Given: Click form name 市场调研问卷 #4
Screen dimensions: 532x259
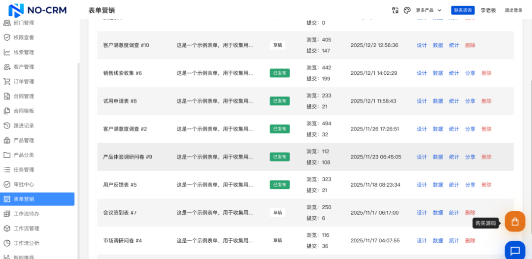Looking at the screenshot, I should point(123,241).
